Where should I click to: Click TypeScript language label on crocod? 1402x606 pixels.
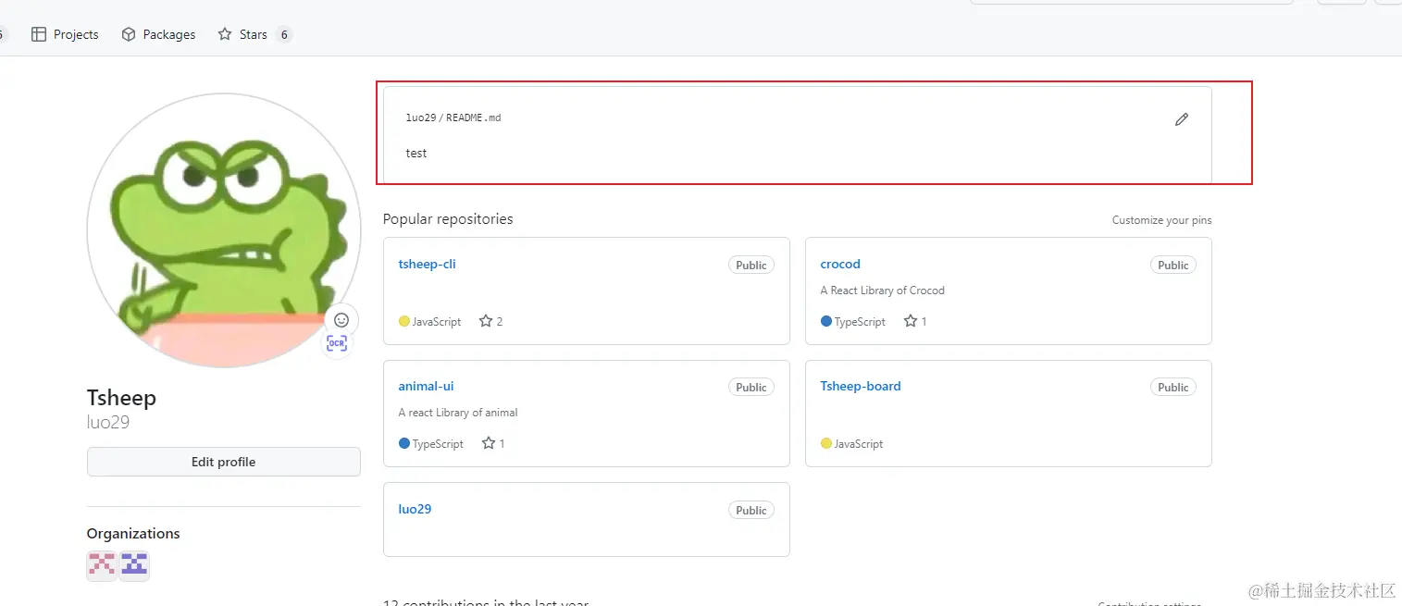860,322
